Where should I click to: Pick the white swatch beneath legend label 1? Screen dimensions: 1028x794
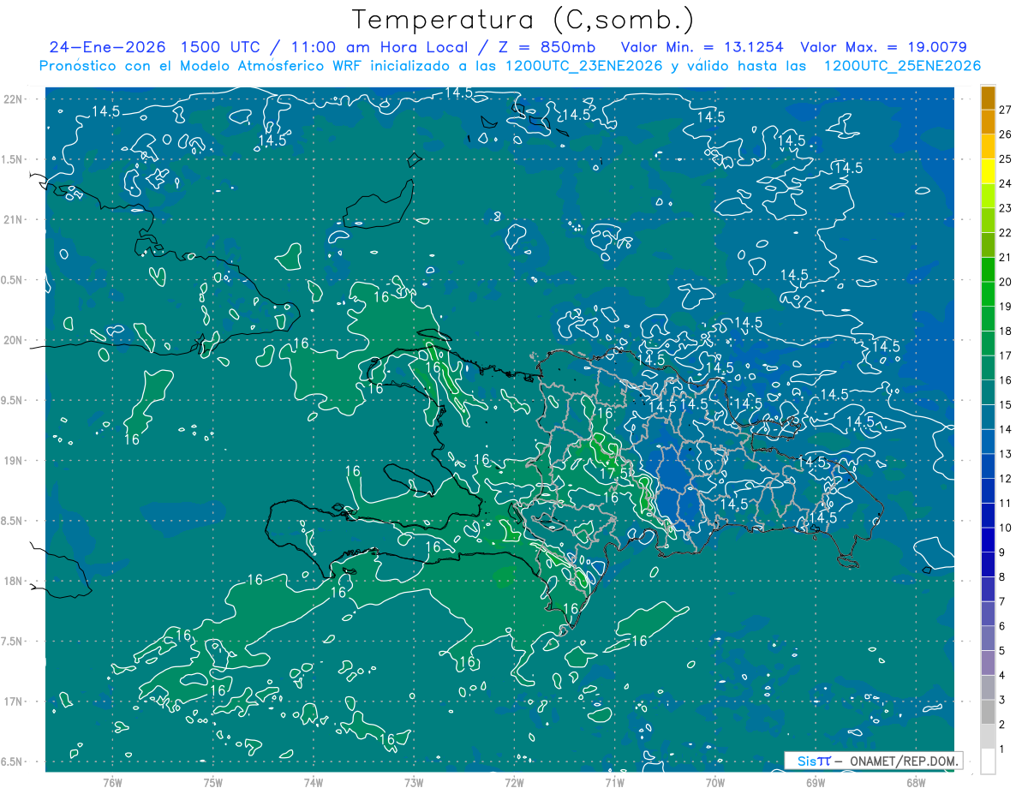point(988,761)
